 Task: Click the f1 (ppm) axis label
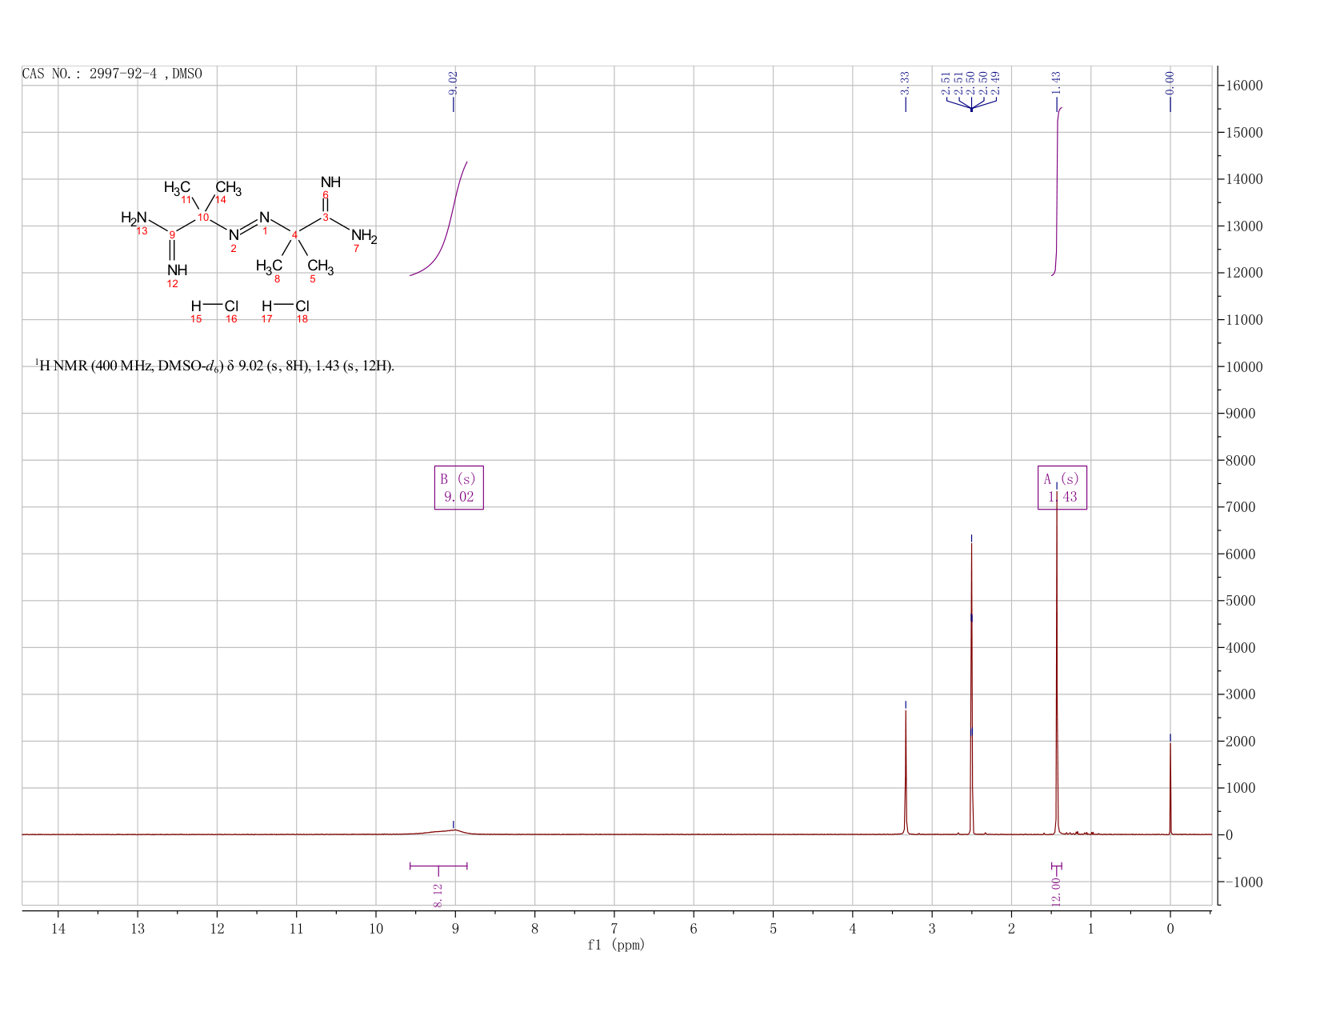[616, 945]
